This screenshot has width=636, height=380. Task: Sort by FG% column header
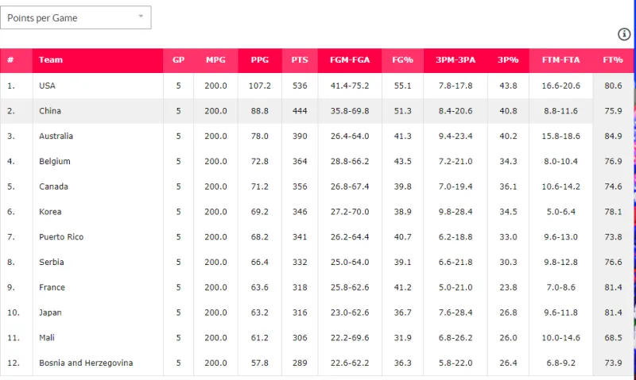(x=402, y=60)
